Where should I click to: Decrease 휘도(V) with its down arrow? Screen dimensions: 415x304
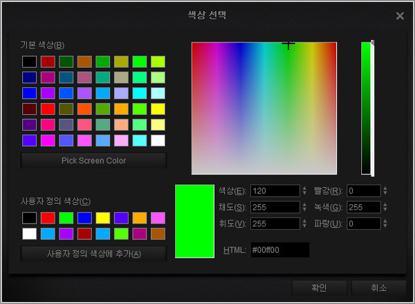304,226
